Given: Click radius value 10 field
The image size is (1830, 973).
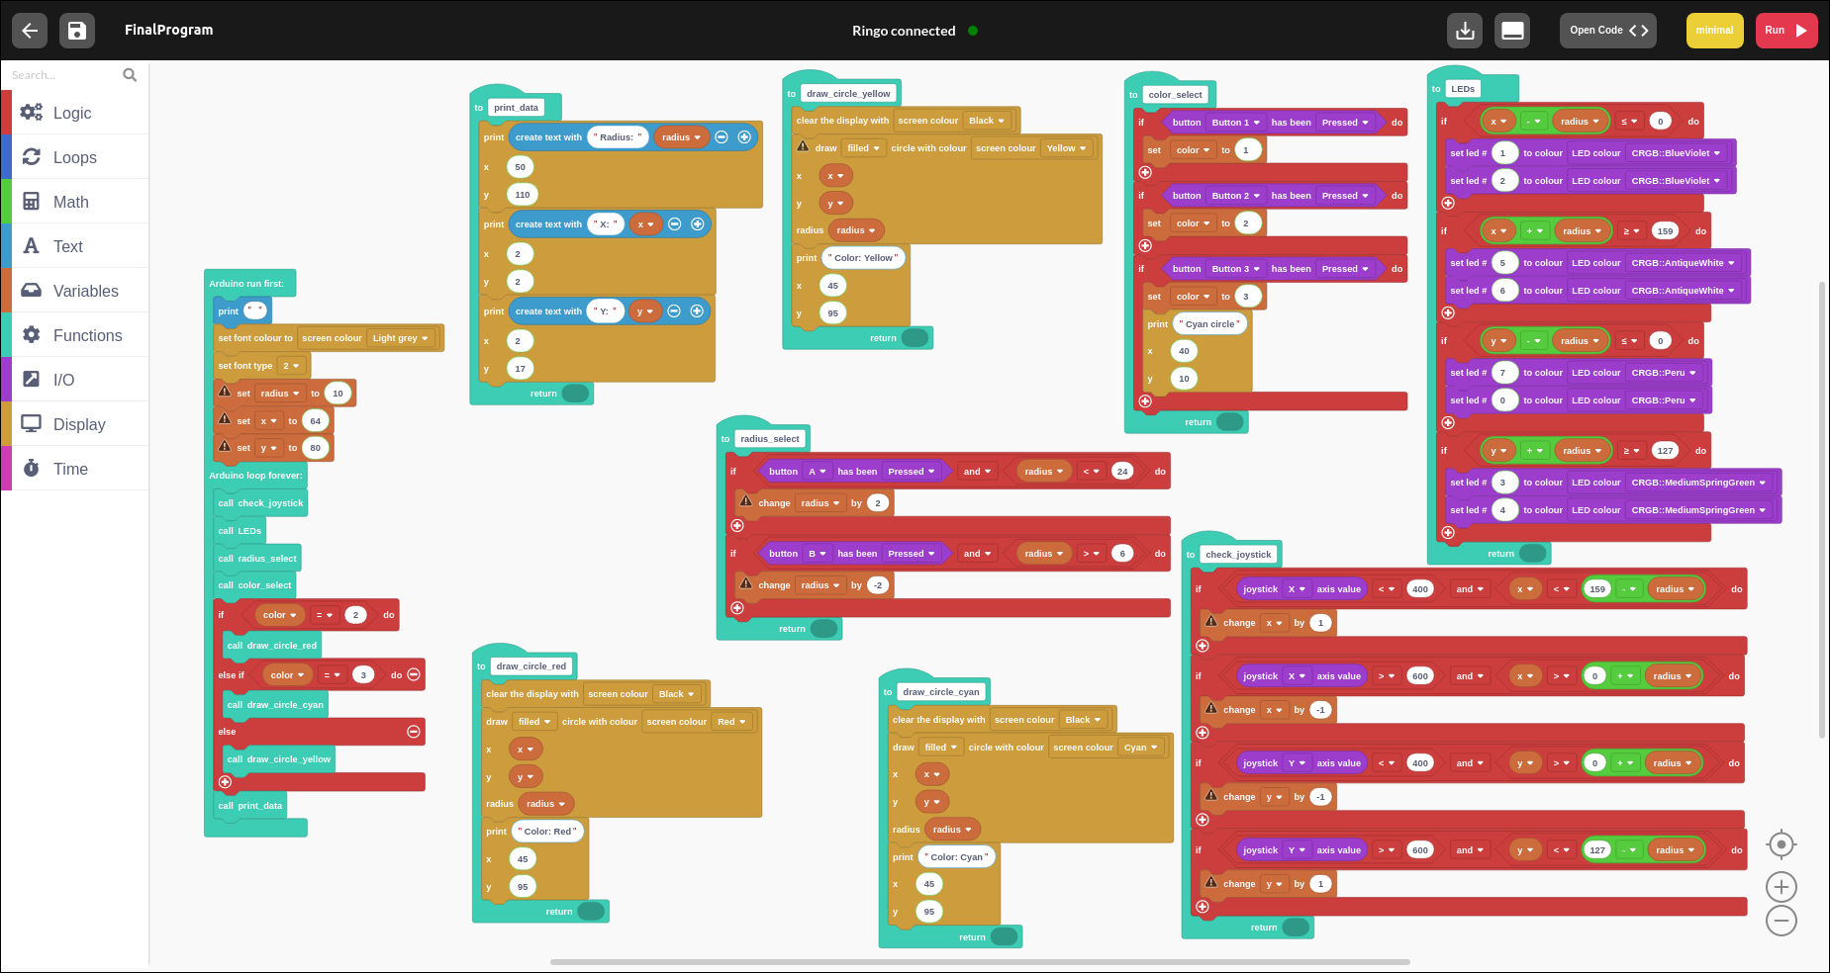Looking at the screenshot, I should pos(337,394).
